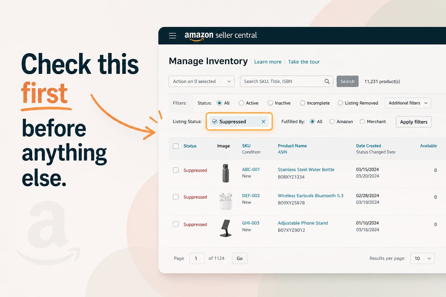Sort by Product Name column header

(x=292, y=146)
